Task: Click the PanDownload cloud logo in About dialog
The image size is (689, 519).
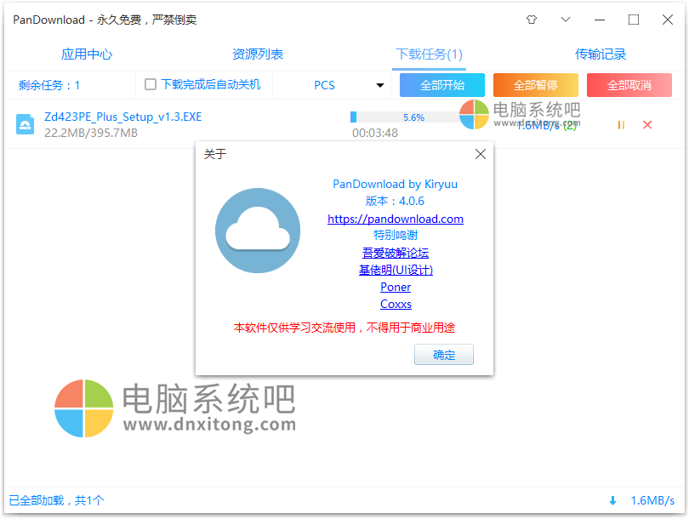Action: 258,231
